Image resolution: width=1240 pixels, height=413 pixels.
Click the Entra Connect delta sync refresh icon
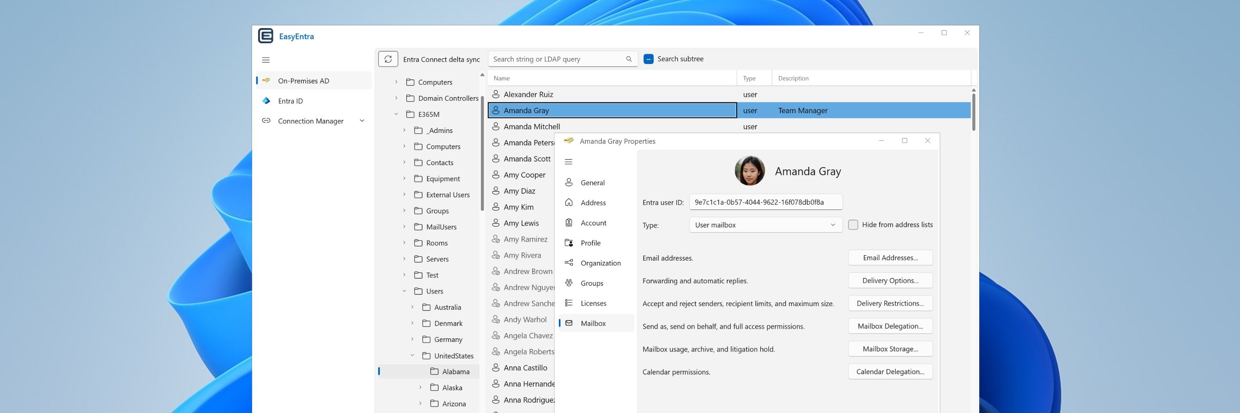point(388,59)
